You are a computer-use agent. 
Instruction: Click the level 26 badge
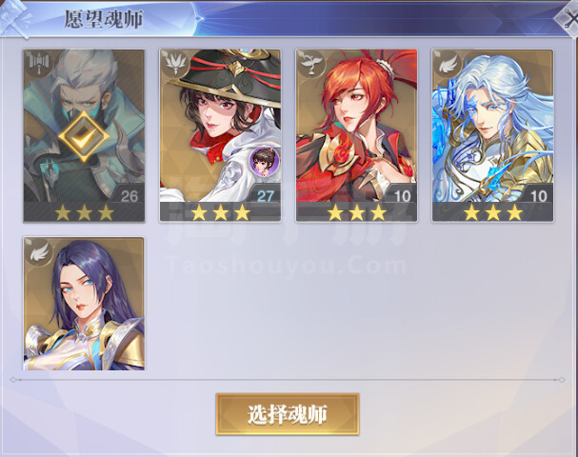129,196
